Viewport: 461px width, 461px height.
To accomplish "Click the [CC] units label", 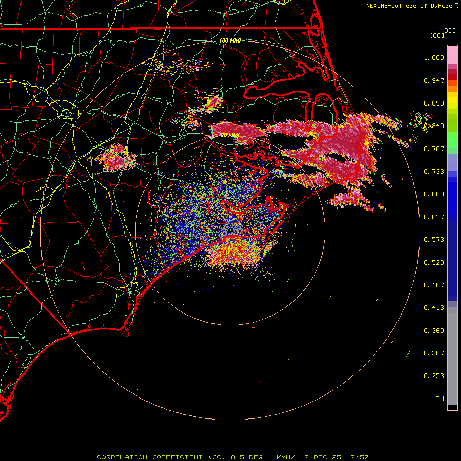I will pos(437,35).
